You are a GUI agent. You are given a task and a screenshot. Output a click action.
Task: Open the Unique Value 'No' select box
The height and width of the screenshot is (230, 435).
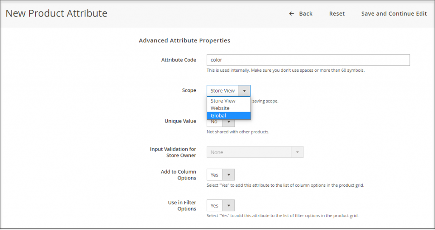[x=215, y=122]
